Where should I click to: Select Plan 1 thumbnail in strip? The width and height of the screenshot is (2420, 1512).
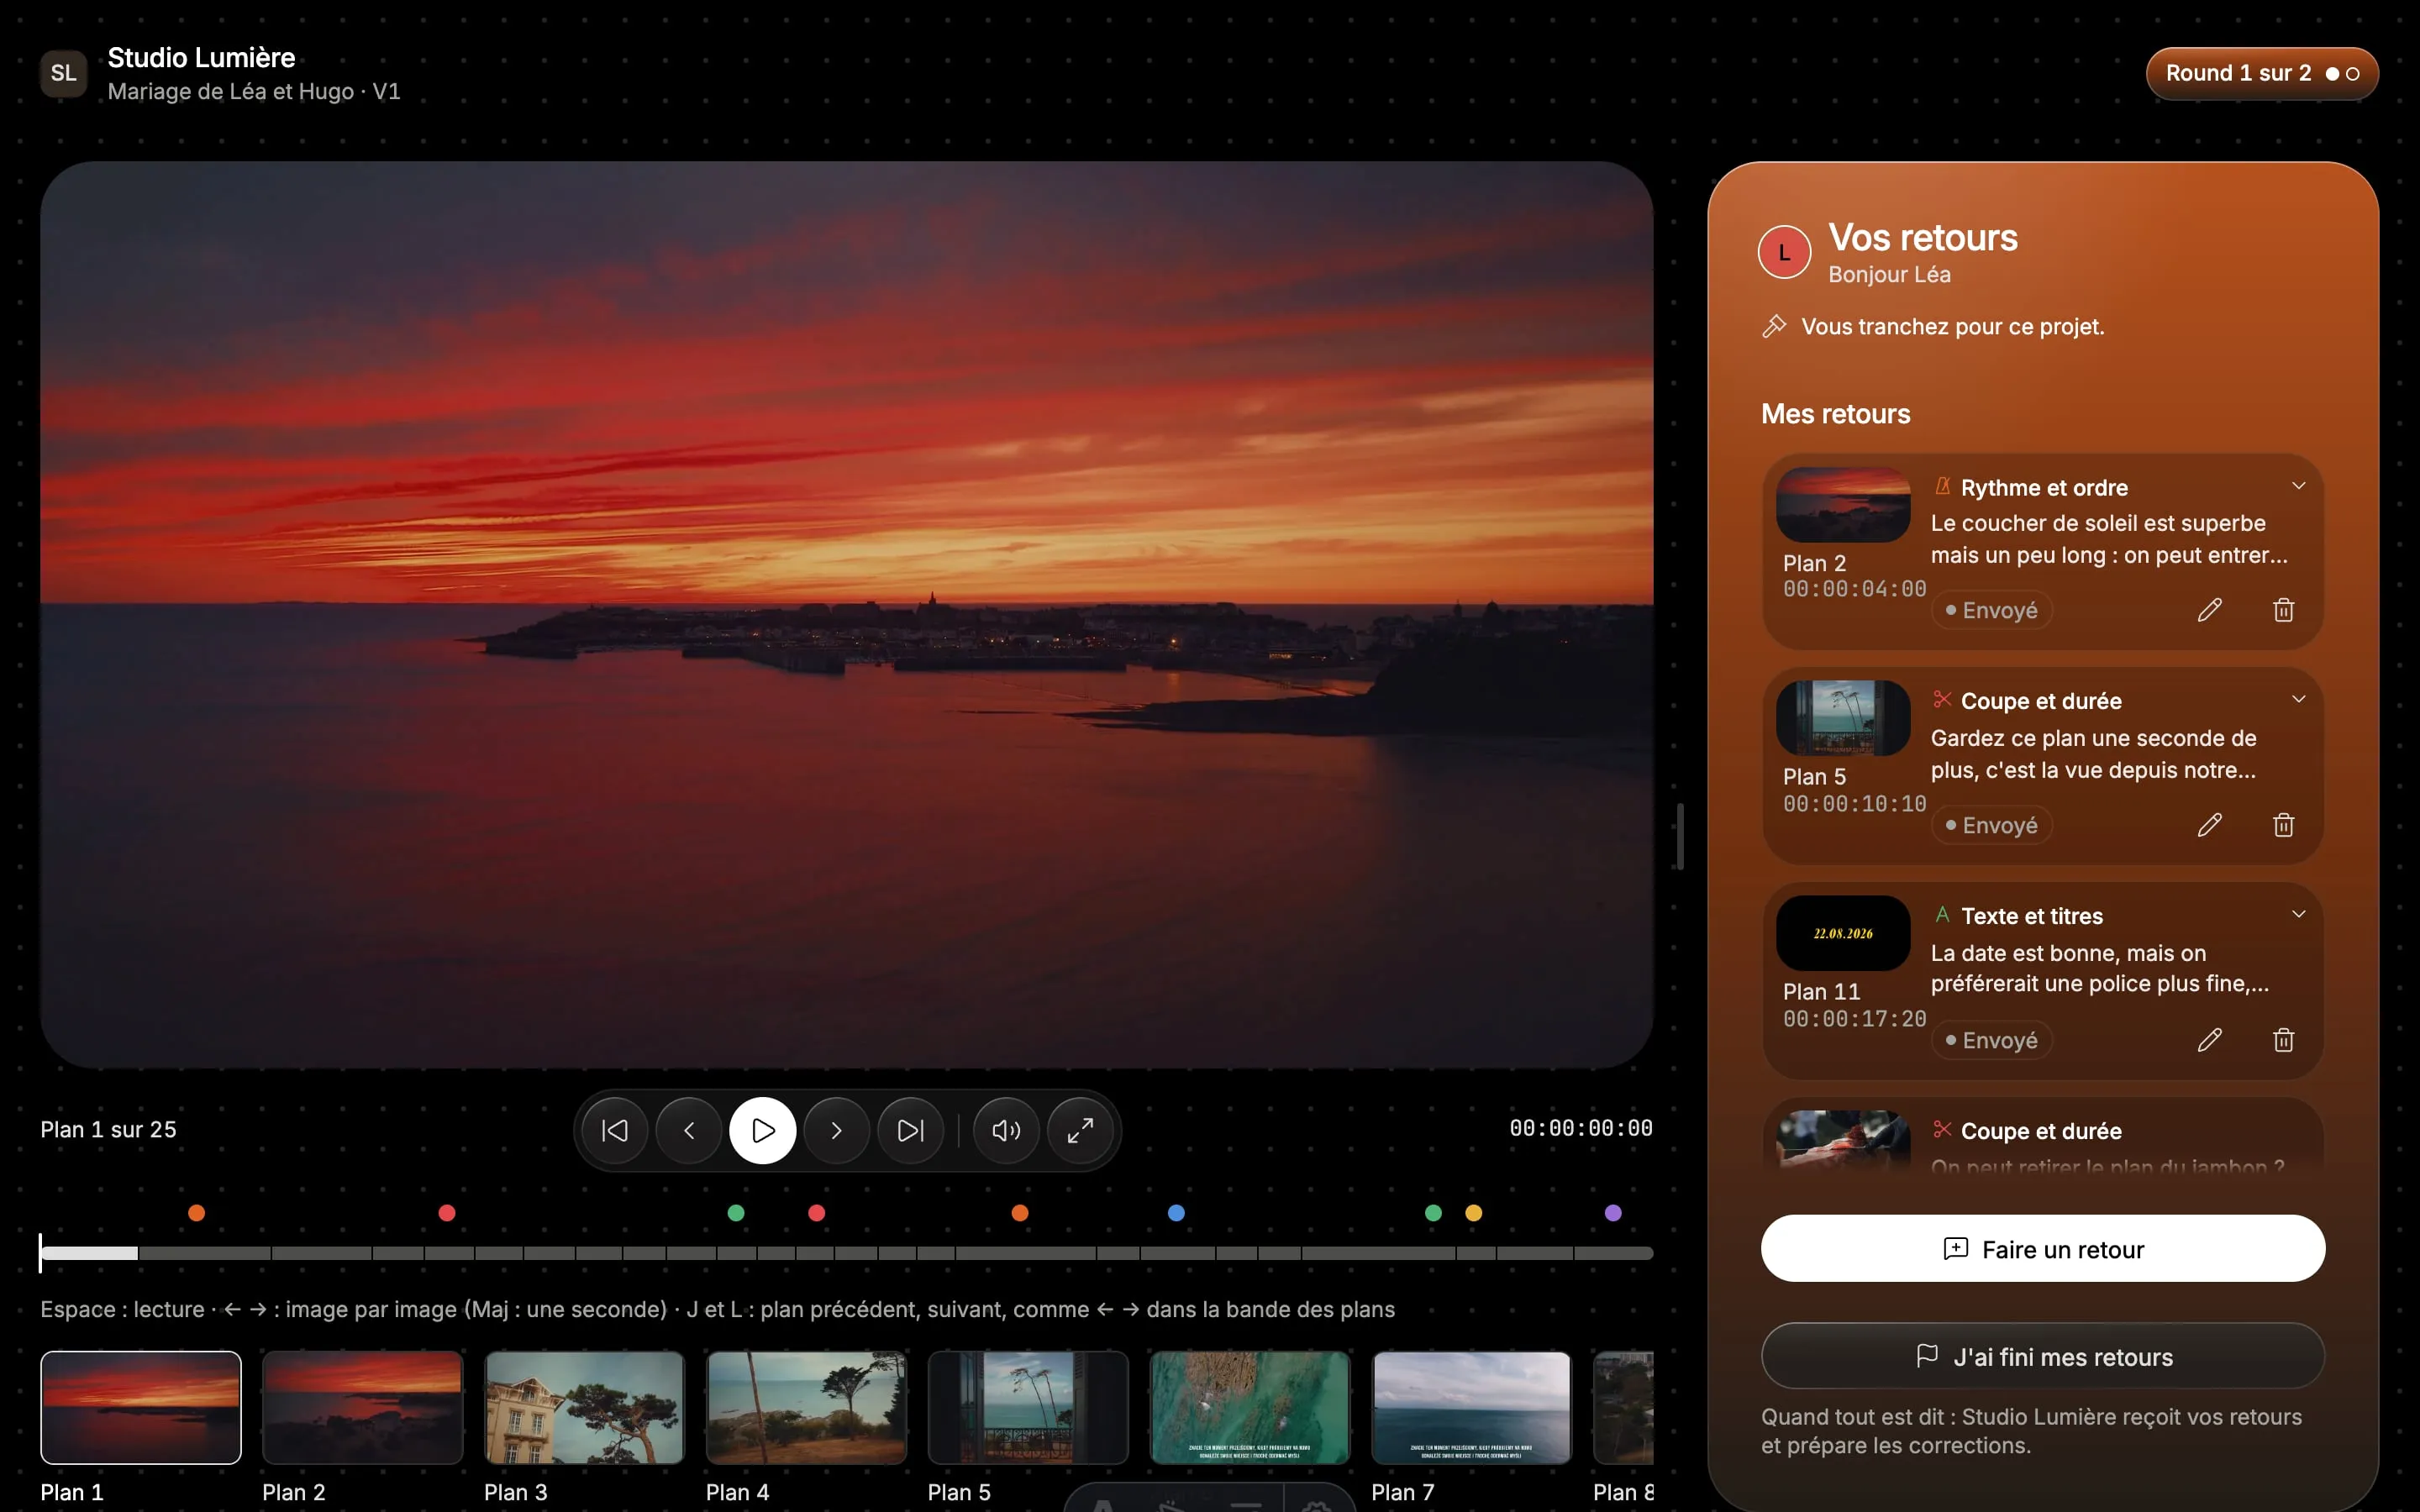click(141, 1407)
